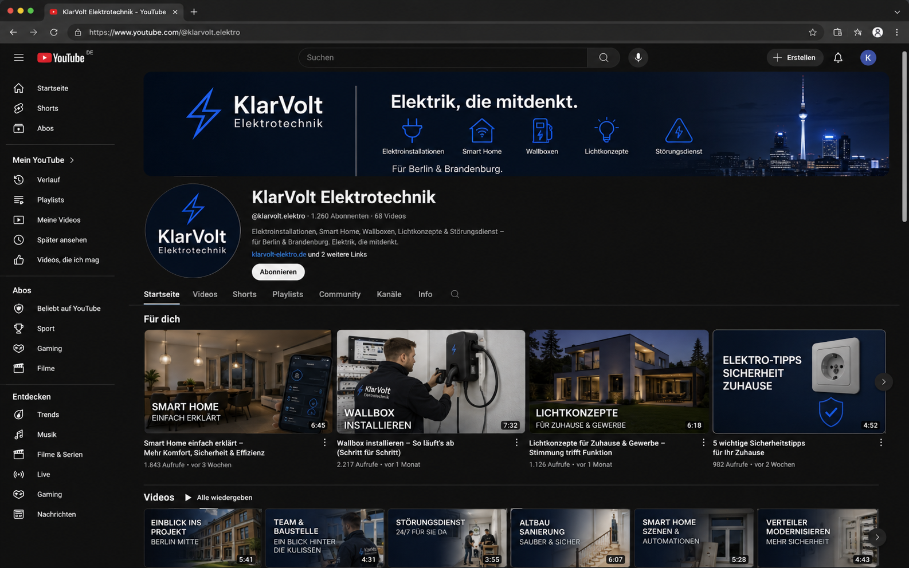Switch to the Shorts channel tab

(x=244, y=294)
